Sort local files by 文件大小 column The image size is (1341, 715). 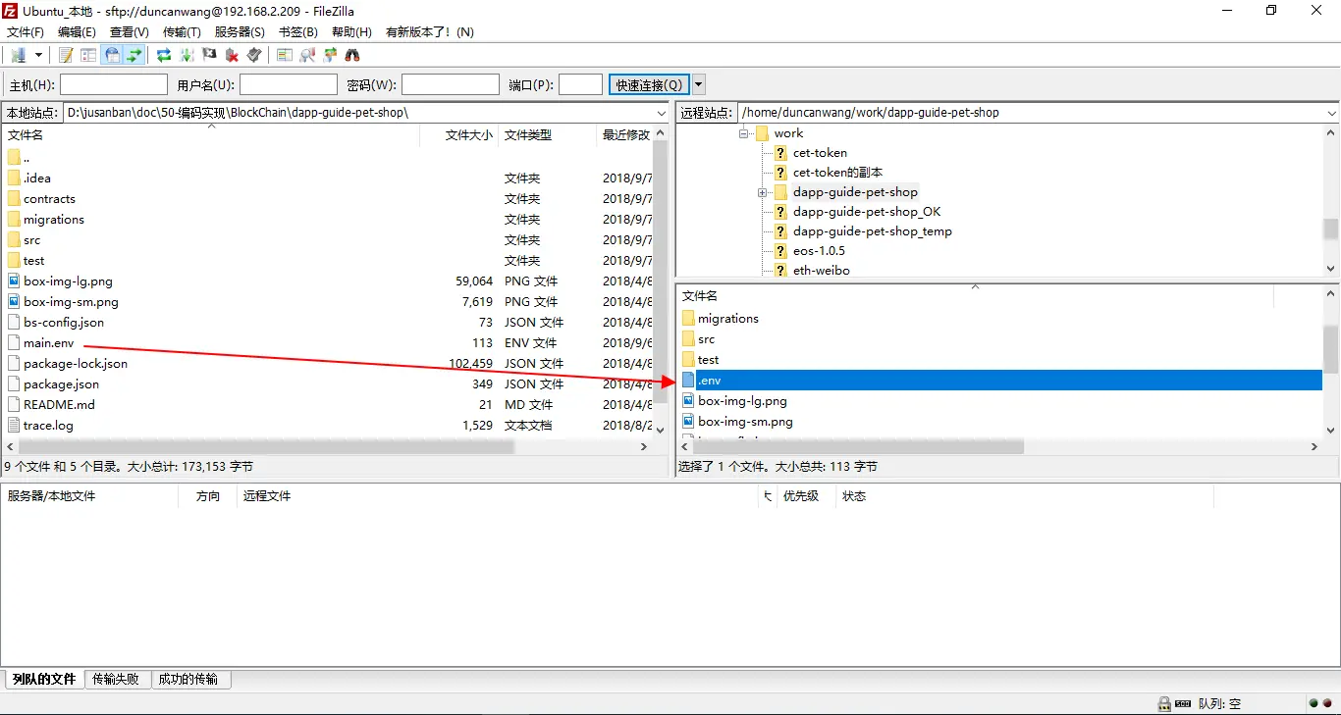tap(458, 135)
